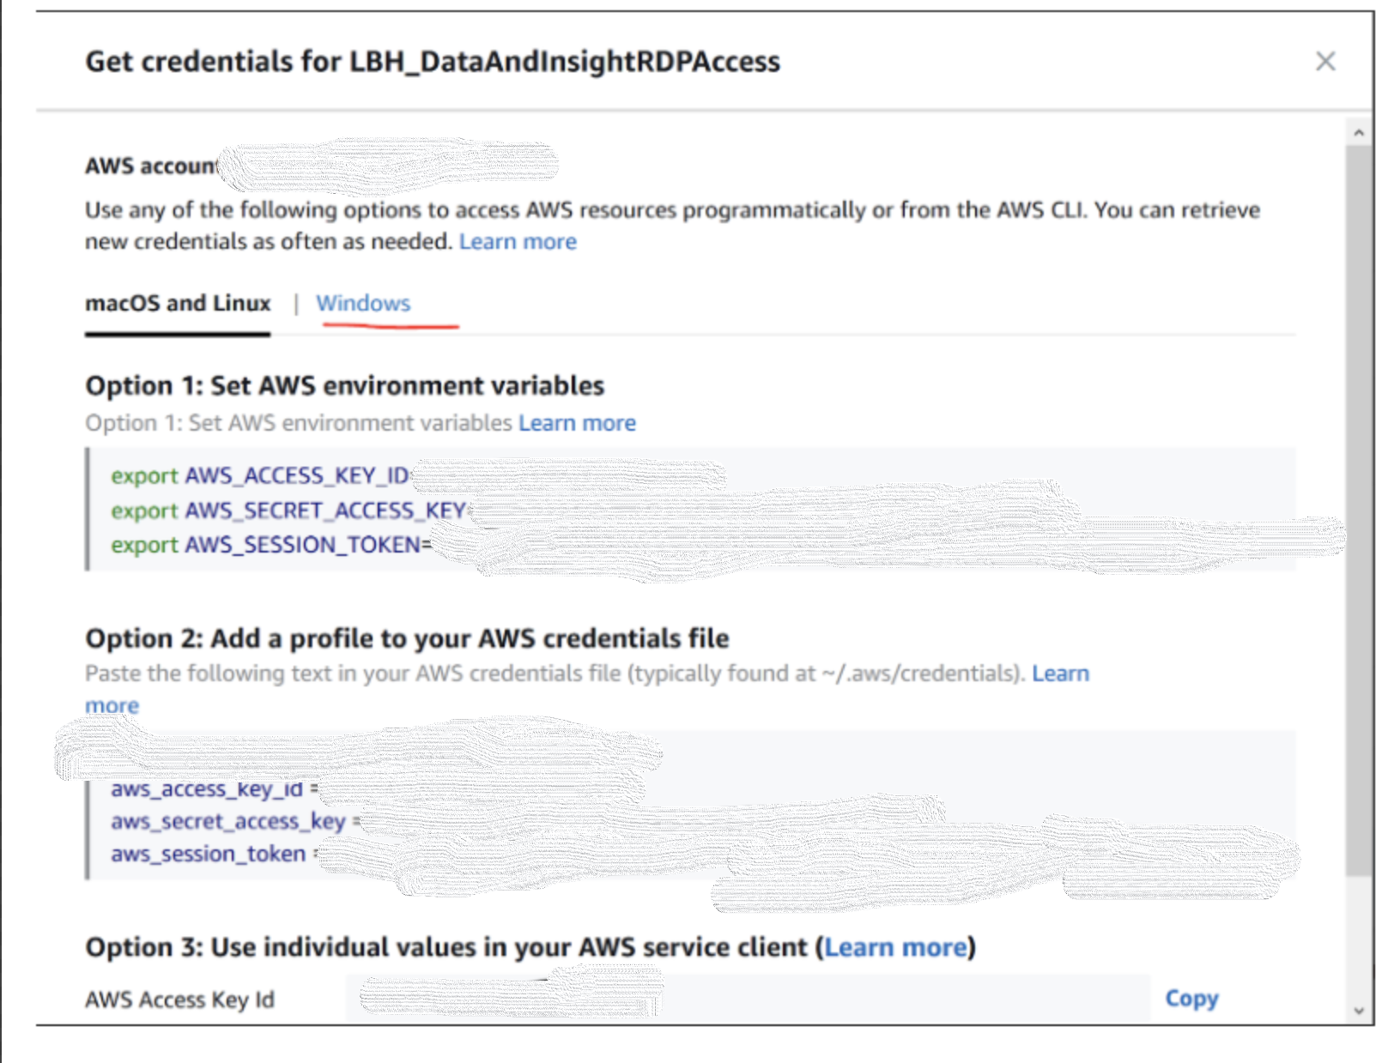Screen dimensions: 1388x1063
Task: Select the macOS and Linux tab
Action: [178, 303]
